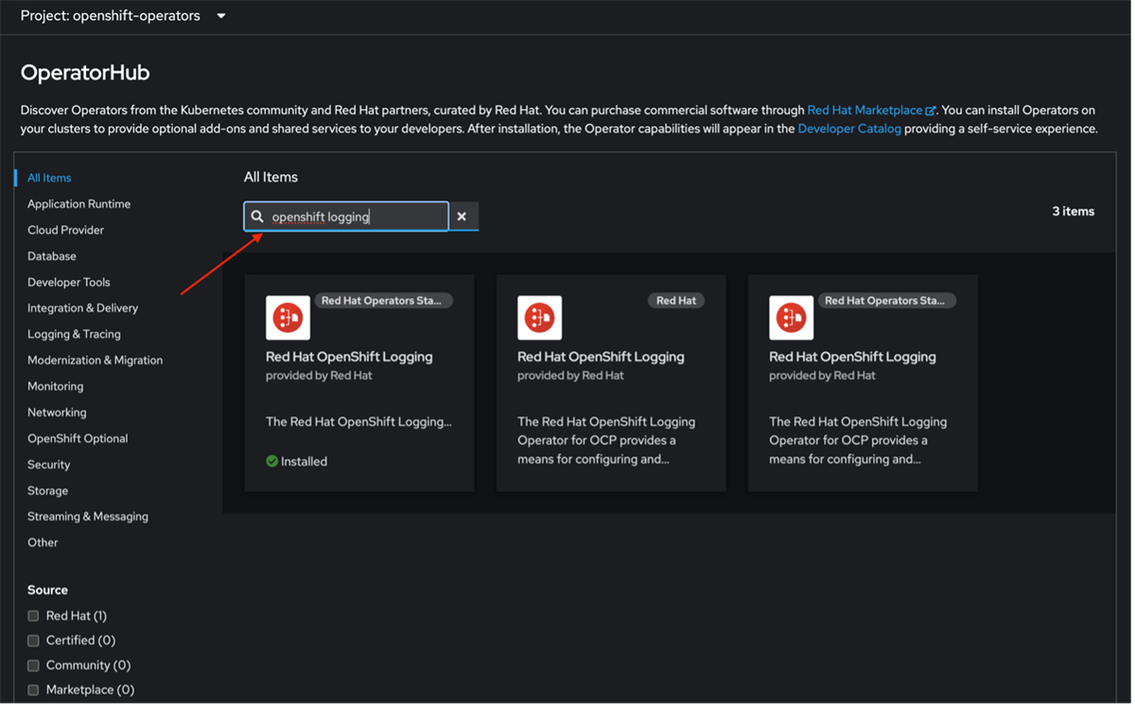The height and width of the screenshot is (706, 1135).
Task: Select the Integration & Delivery category
Action: click(82, 309)
